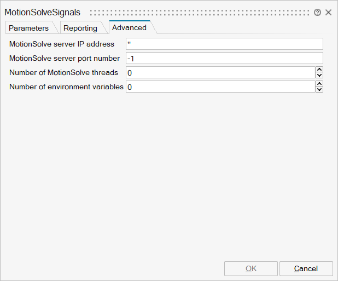Screen dimensions: 338x281
Task: Click the MotionSolveSignals title text
Action: (x=42, y=12)
